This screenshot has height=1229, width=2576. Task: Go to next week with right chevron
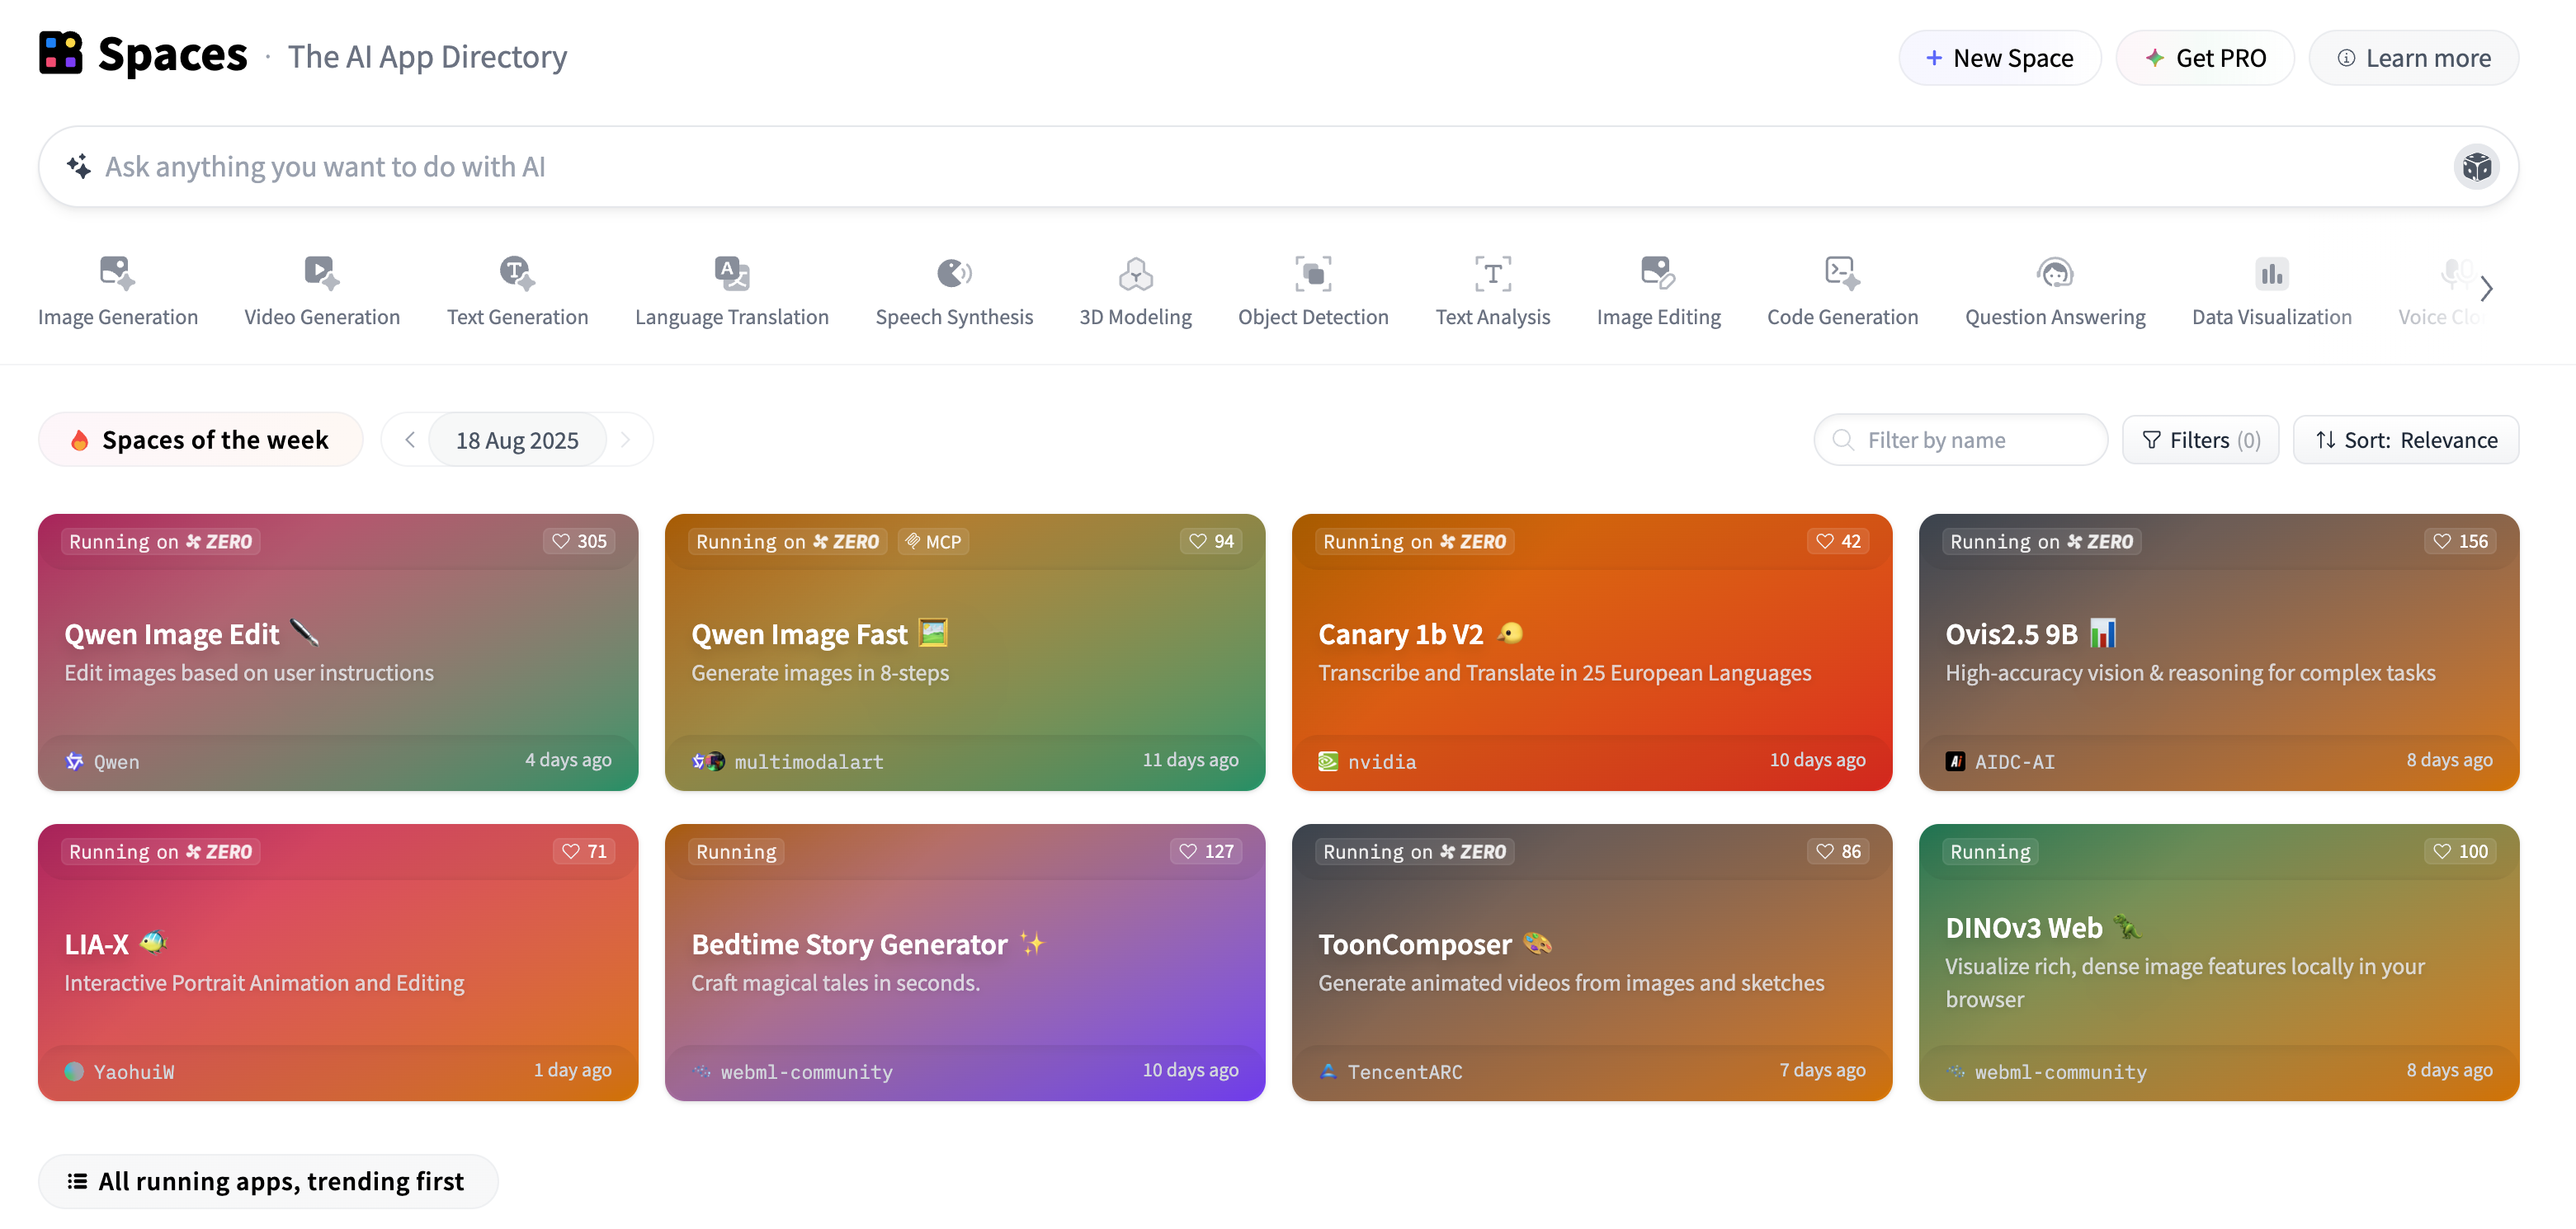tap(626, 440)
